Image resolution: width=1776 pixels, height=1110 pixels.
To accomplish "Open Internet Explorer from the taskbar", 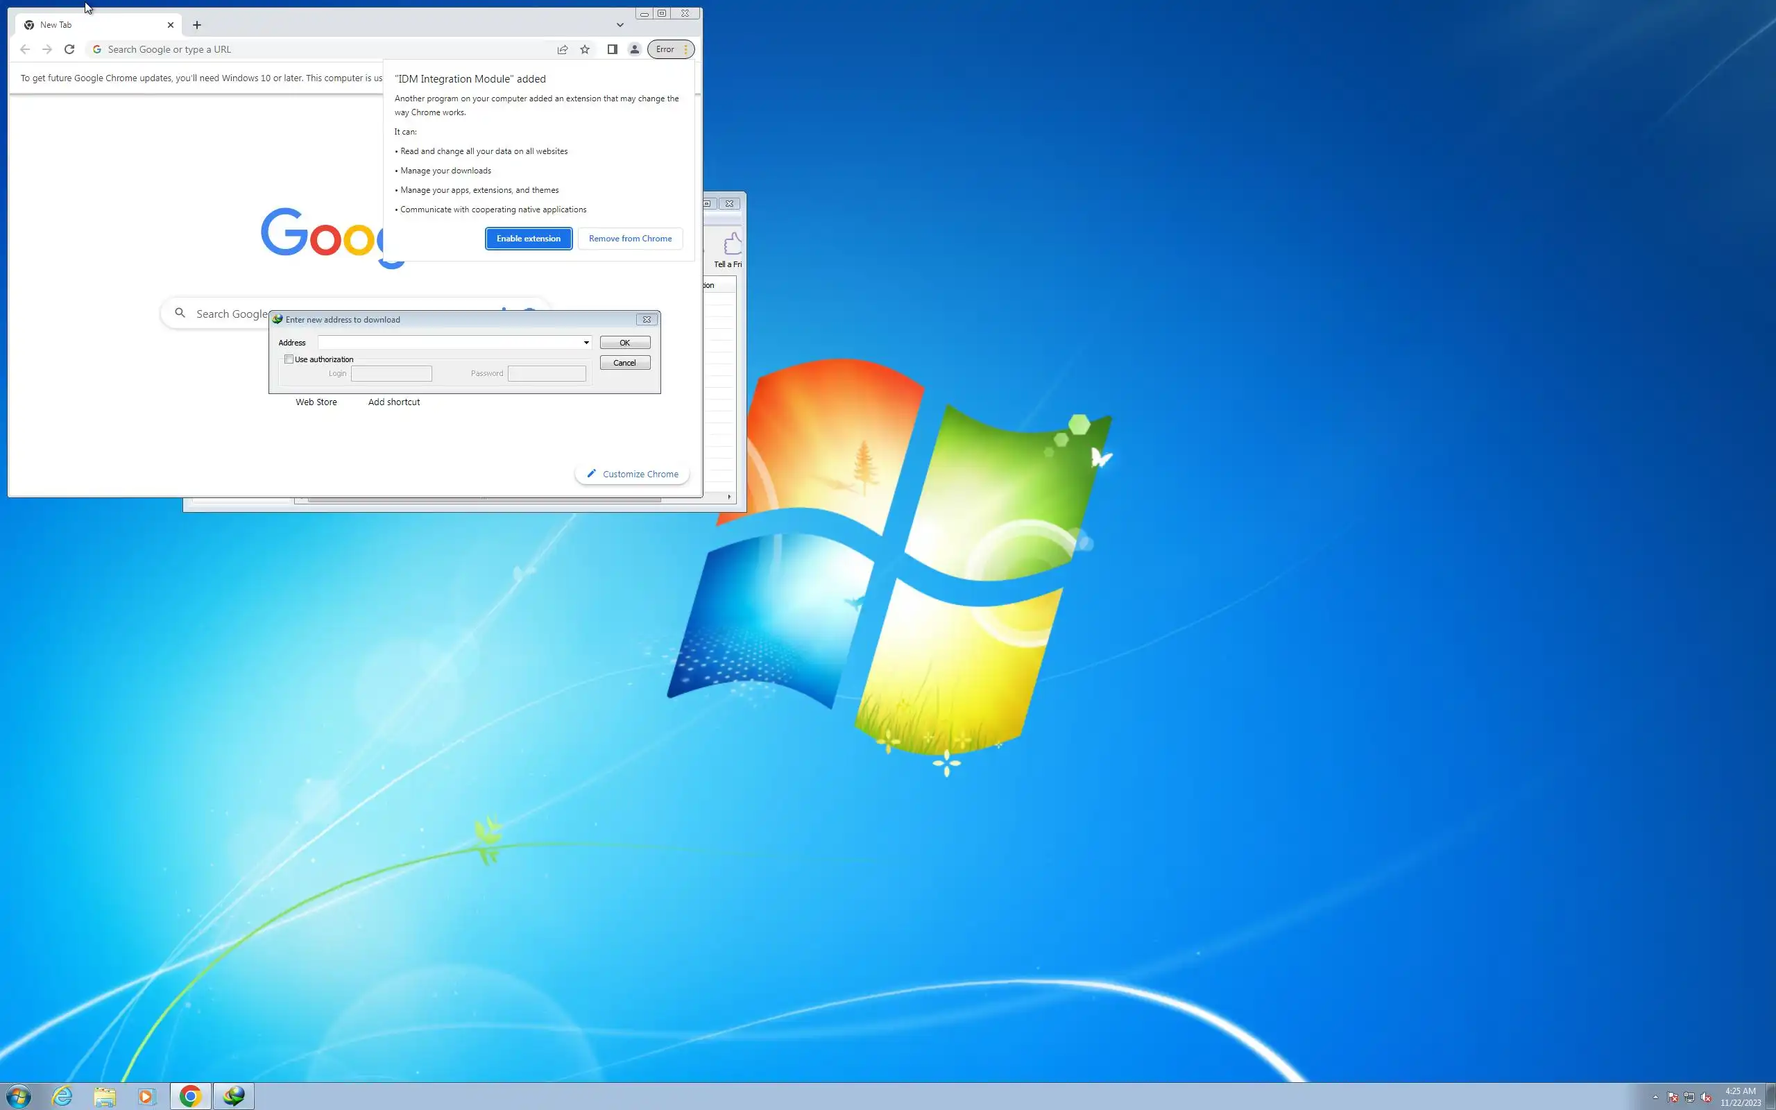I will tap(62, 1096).
